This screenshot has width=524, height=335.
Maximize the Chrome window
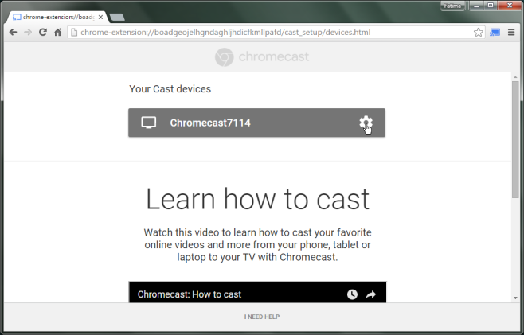pyautogui.click(x=491, y=6)
